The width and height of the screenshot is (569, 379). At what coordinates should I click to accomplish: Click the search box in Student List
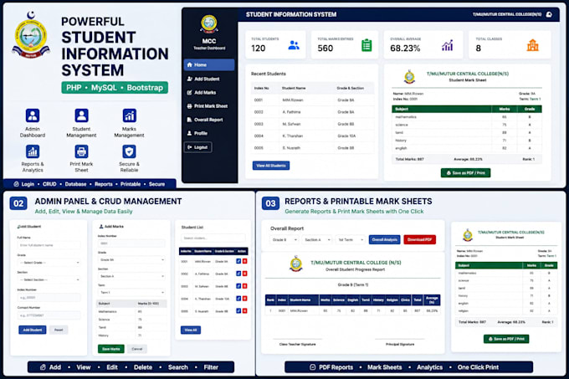tap(213, 238)
